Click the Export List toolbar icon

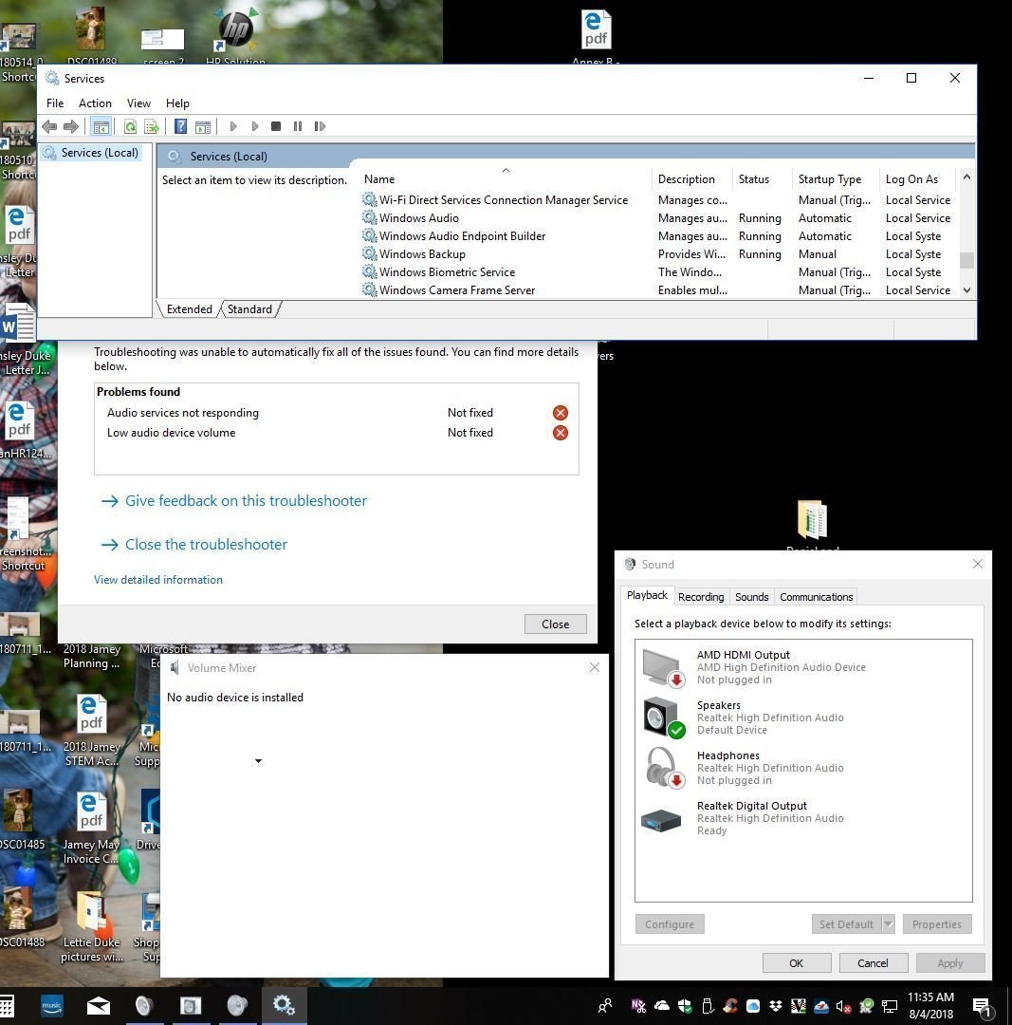pyautogui.click(x=152, y=126)
